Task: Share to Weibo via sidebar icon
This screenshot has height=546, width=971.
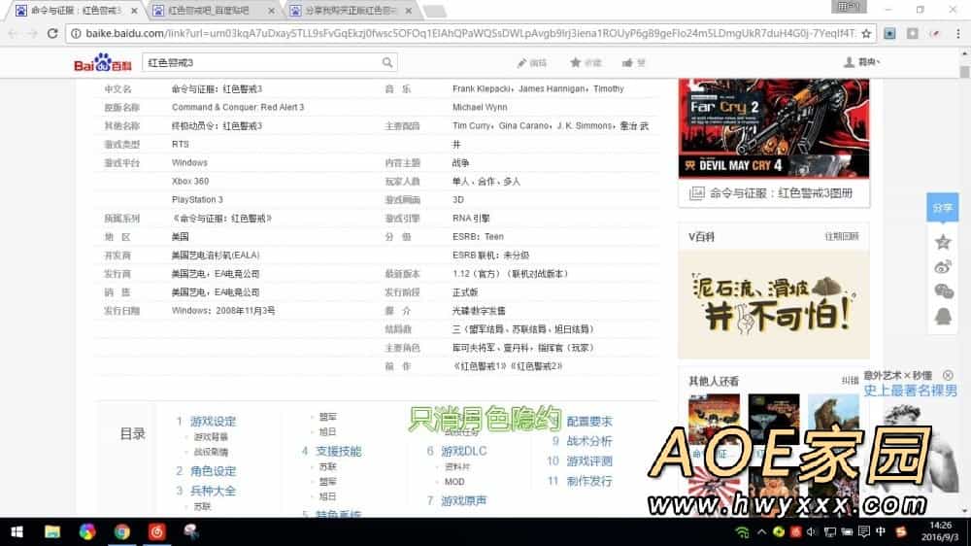Action: (942, 266)
